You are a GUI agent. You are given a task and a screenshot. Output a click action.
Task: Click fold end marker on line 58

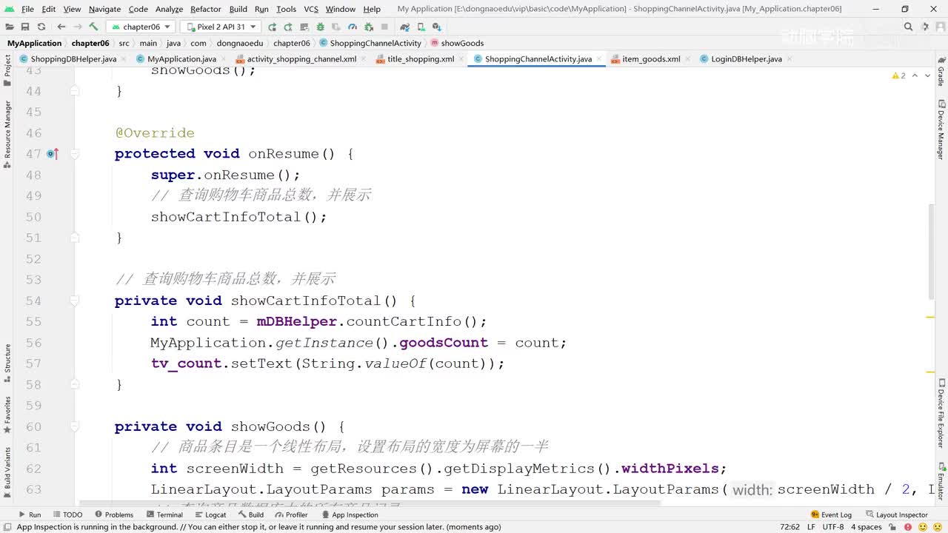pyautogui.click(x=75, y=384)
